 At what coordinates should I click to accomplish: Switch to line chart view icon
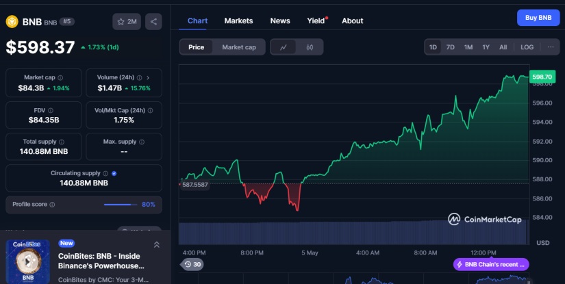284,47
